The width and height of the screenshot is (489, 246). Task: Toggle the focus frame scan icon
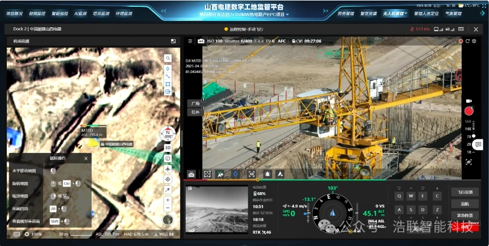207,175
